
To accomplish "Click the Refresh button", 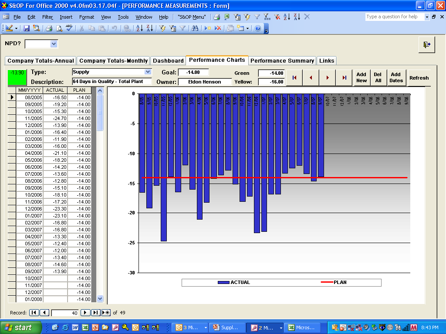I will pyautogui.click(x=419, y=78).
